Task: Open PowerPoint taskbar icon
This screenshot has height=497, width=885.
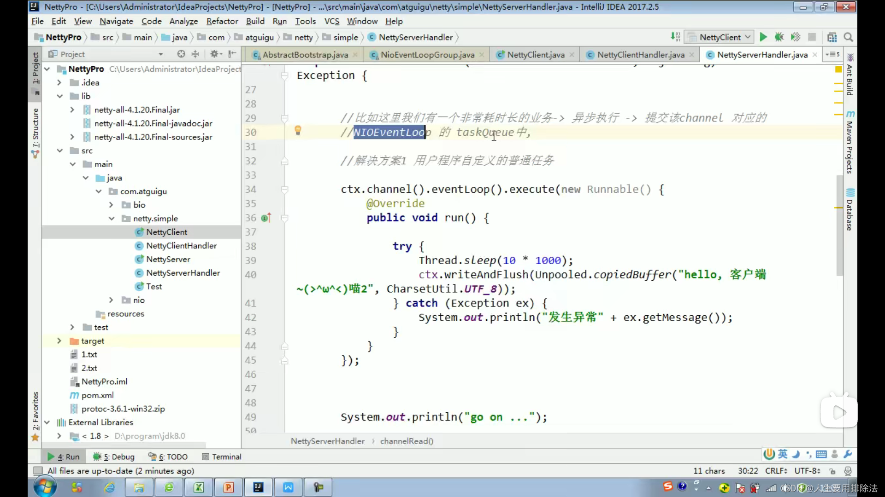Action: click(x=229, y=487)
